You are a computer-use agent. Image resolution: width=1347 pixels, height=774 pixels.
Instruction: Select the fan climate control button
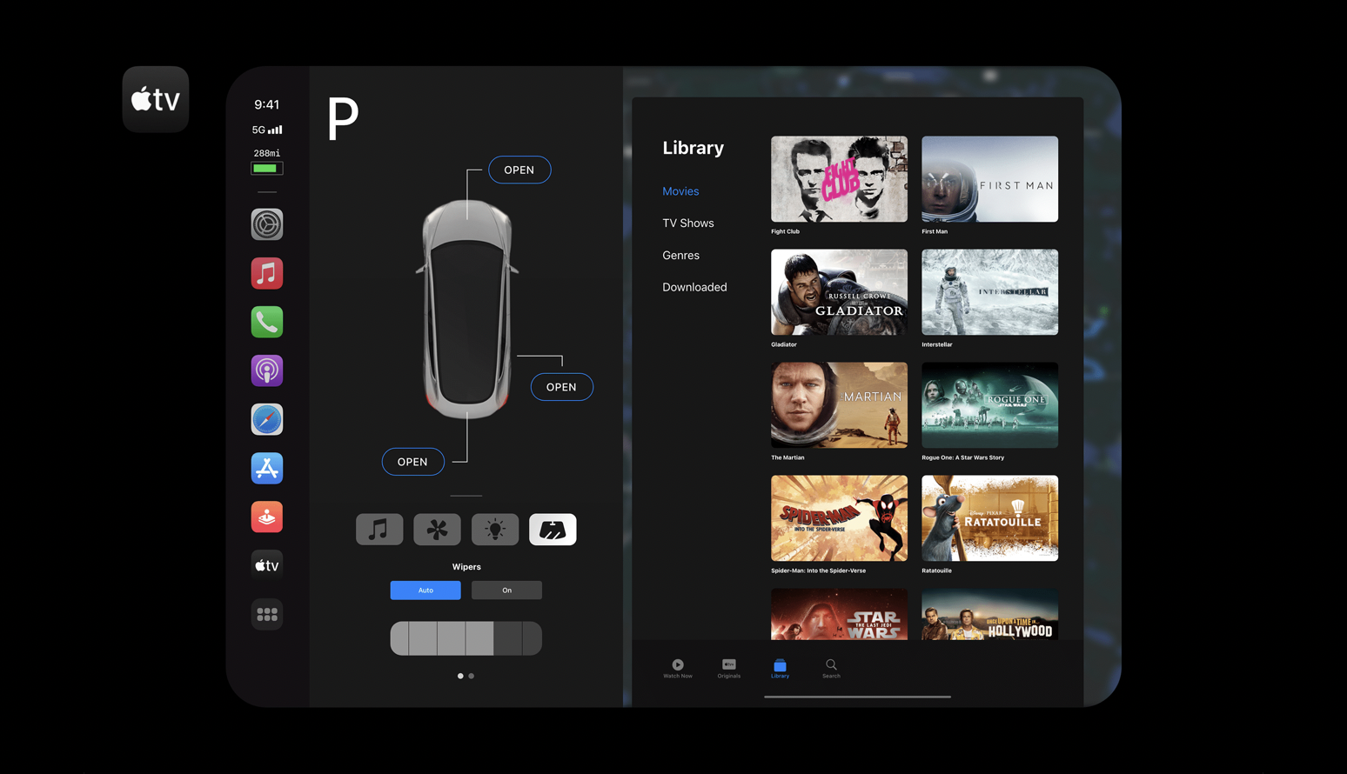coord(437,529)
